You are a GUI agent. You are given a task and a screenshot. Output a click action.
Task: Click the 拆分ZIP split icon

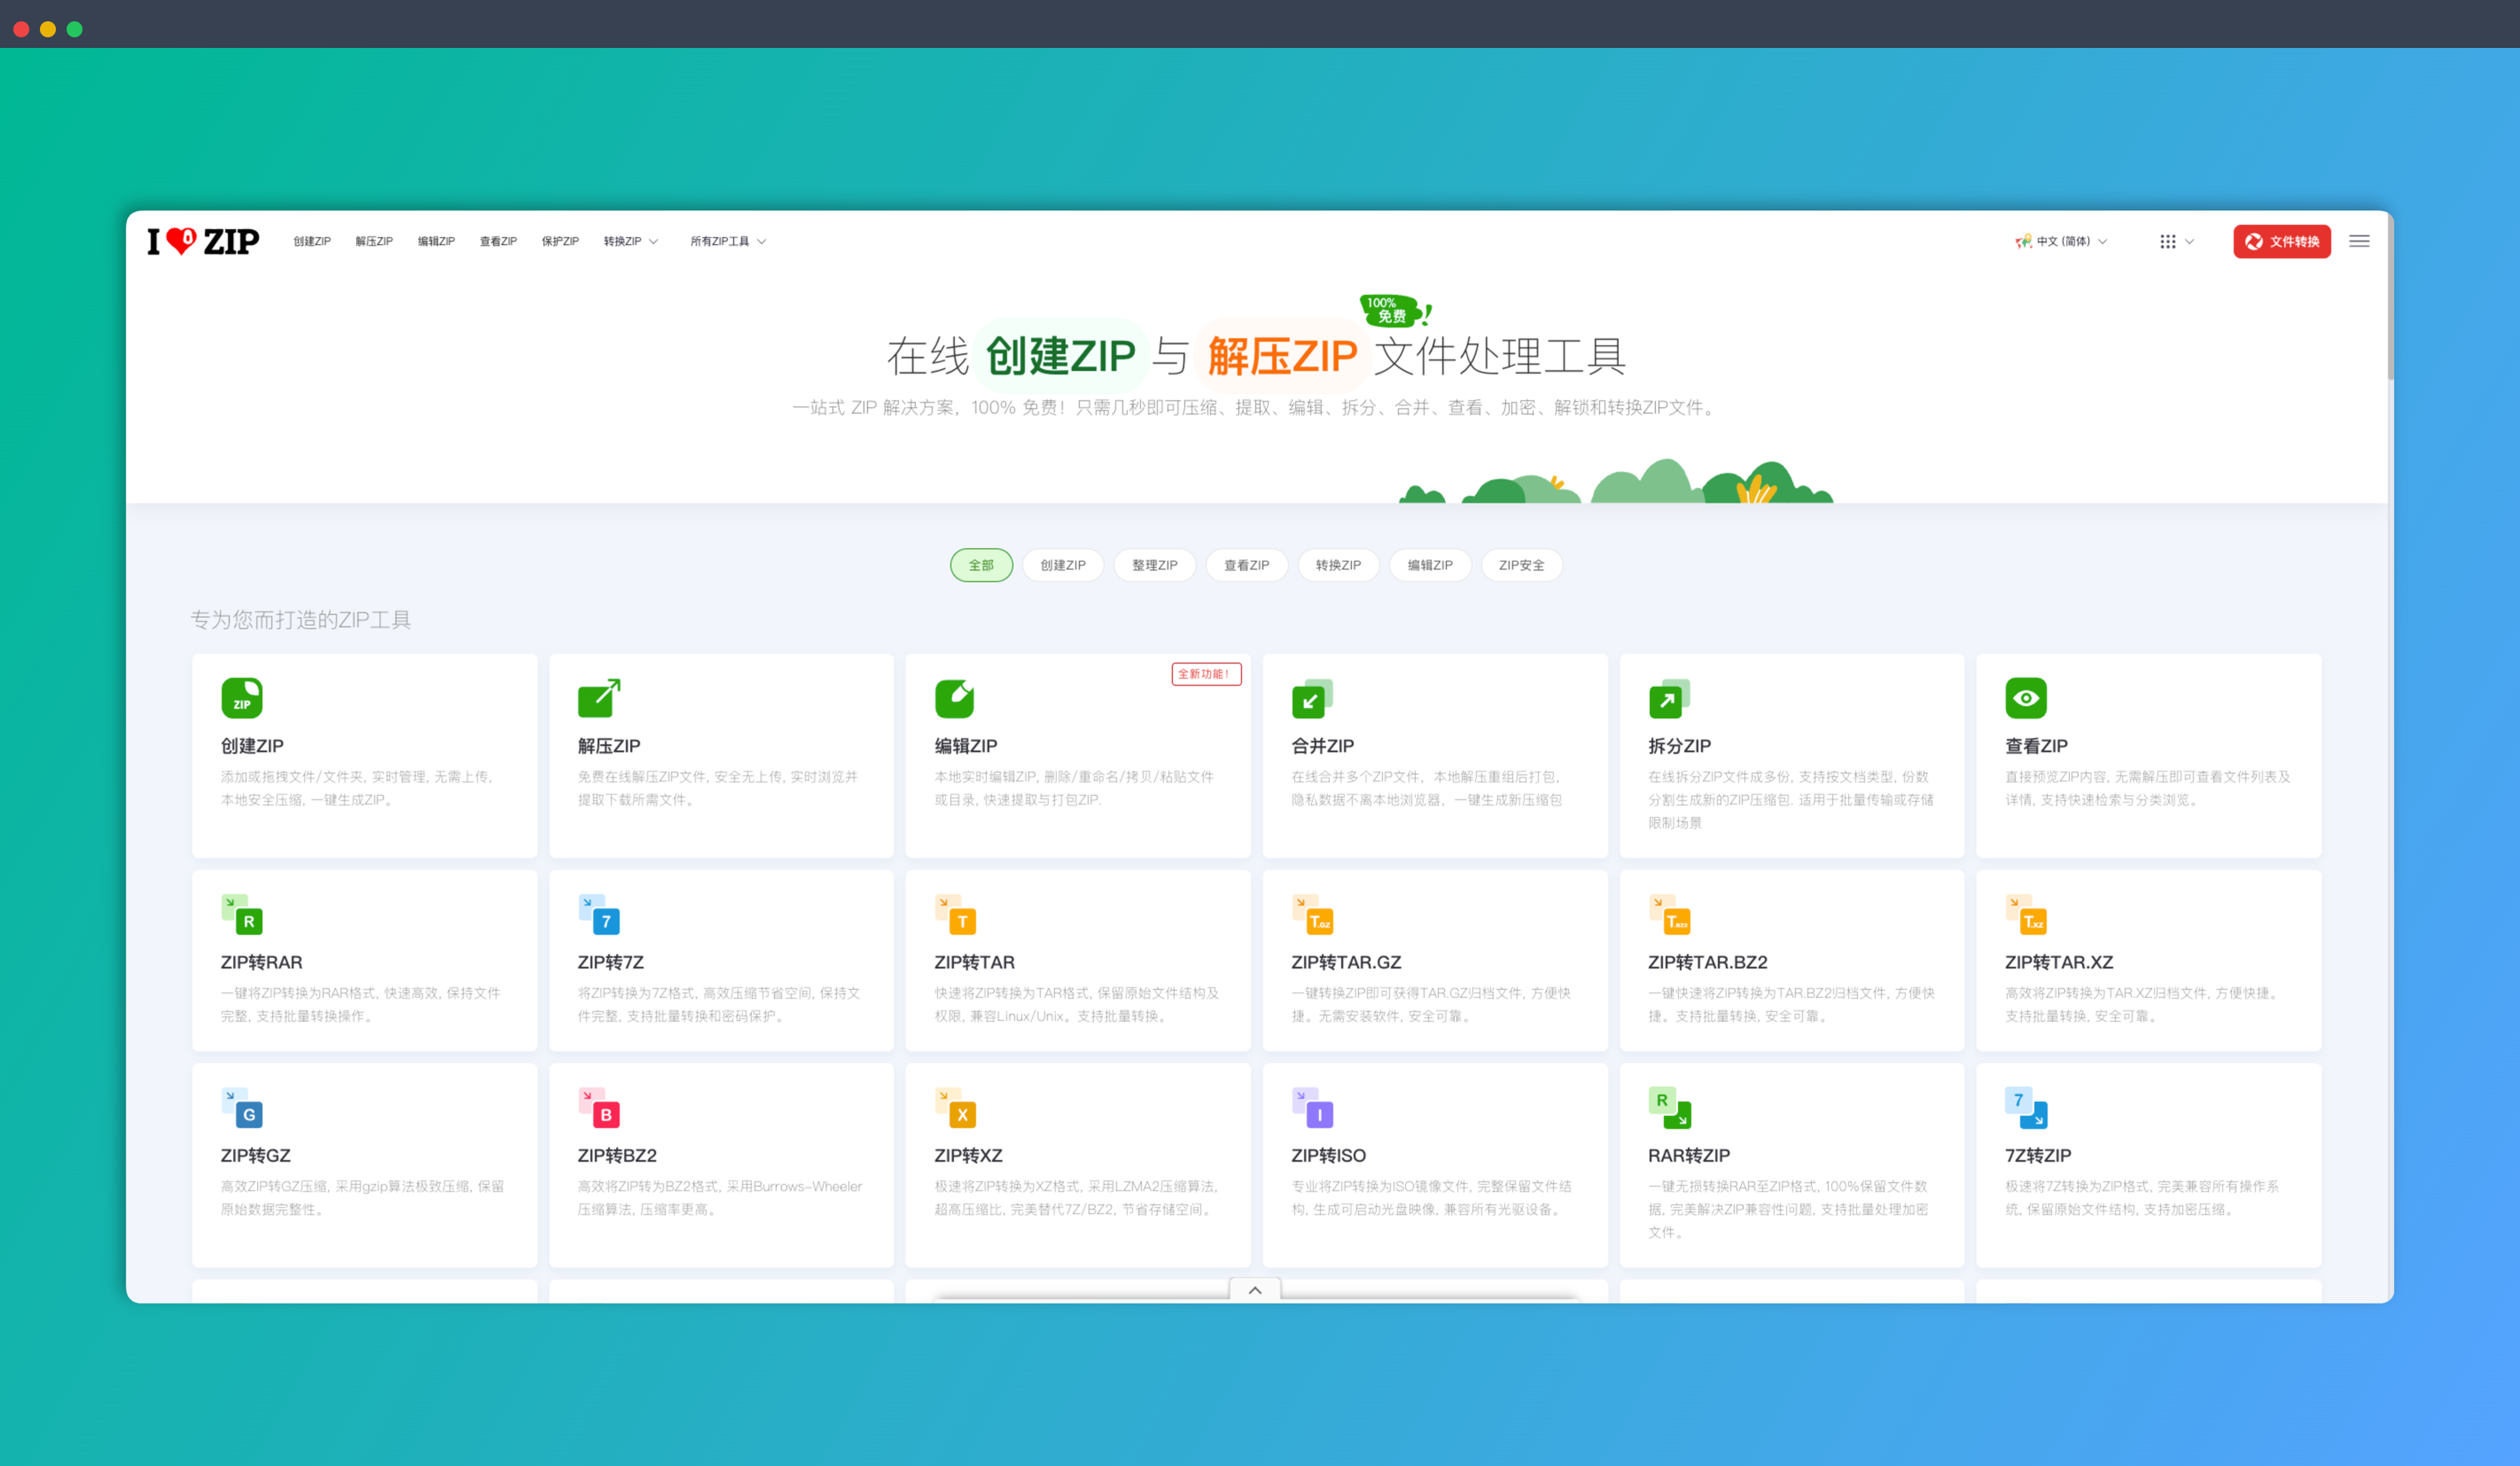[x=1669, y=698]
